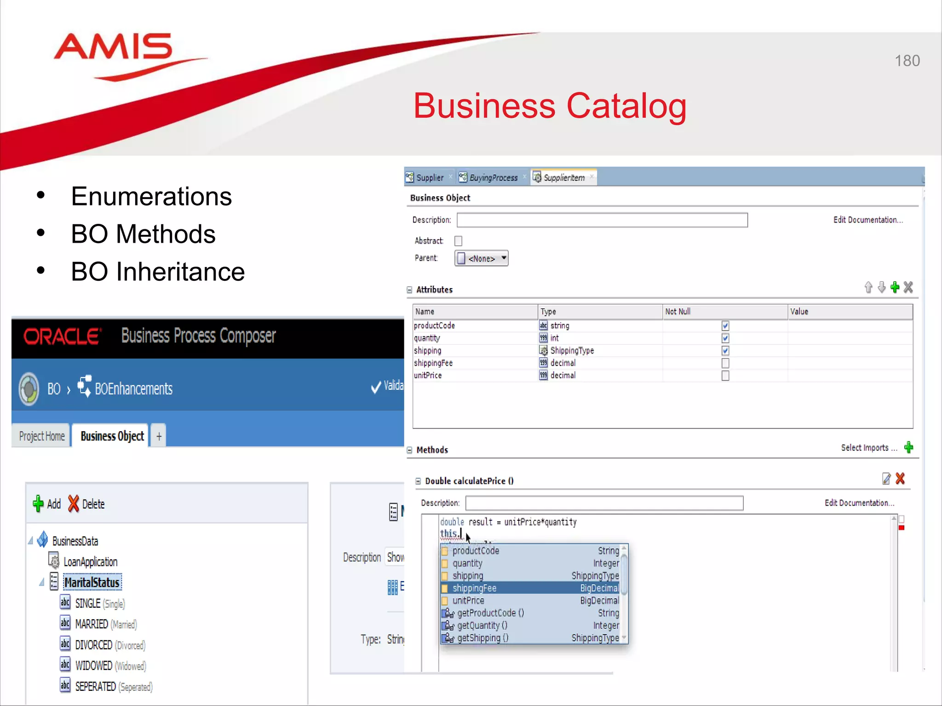Open the Parent <None> dropdown

point(482,258)
